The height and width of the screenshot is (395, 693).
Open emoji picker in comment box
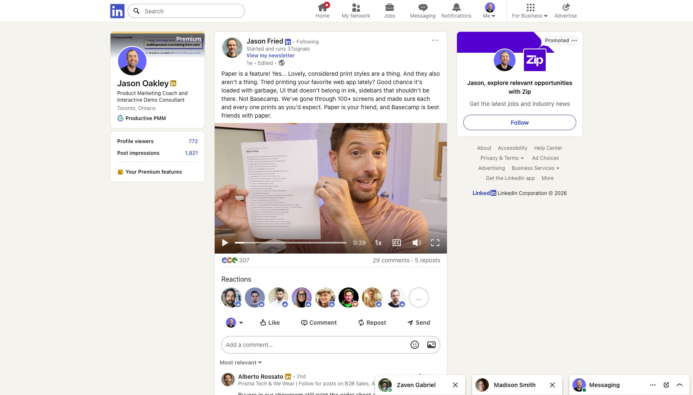[x=415, y=345]
